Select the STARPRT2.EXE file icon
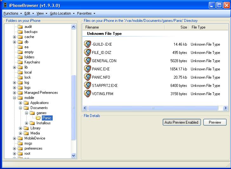 [x=88, y=86]
